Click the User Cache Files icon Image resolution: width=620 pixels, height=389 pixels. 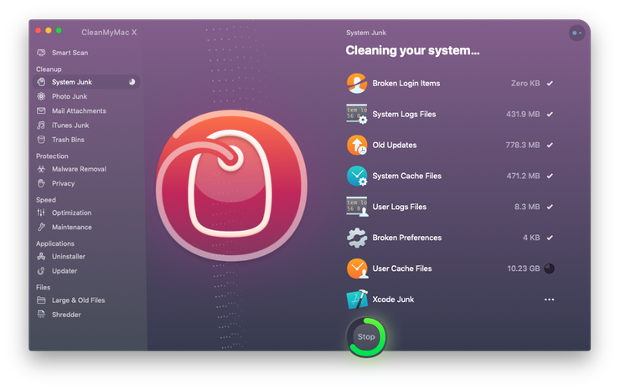(x=357, y=269)
